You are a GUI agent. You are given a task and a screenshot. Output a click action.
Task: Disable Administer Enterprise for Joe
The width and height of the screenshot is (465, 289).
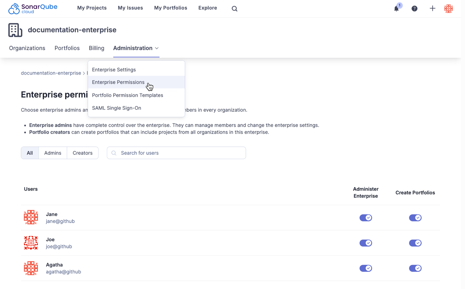coord(366,243)
